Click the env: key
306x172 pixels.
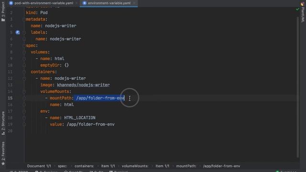[x=45, y=111]
